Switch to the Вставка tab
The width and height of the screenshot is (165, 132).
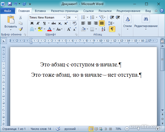[x=40, y=11]
